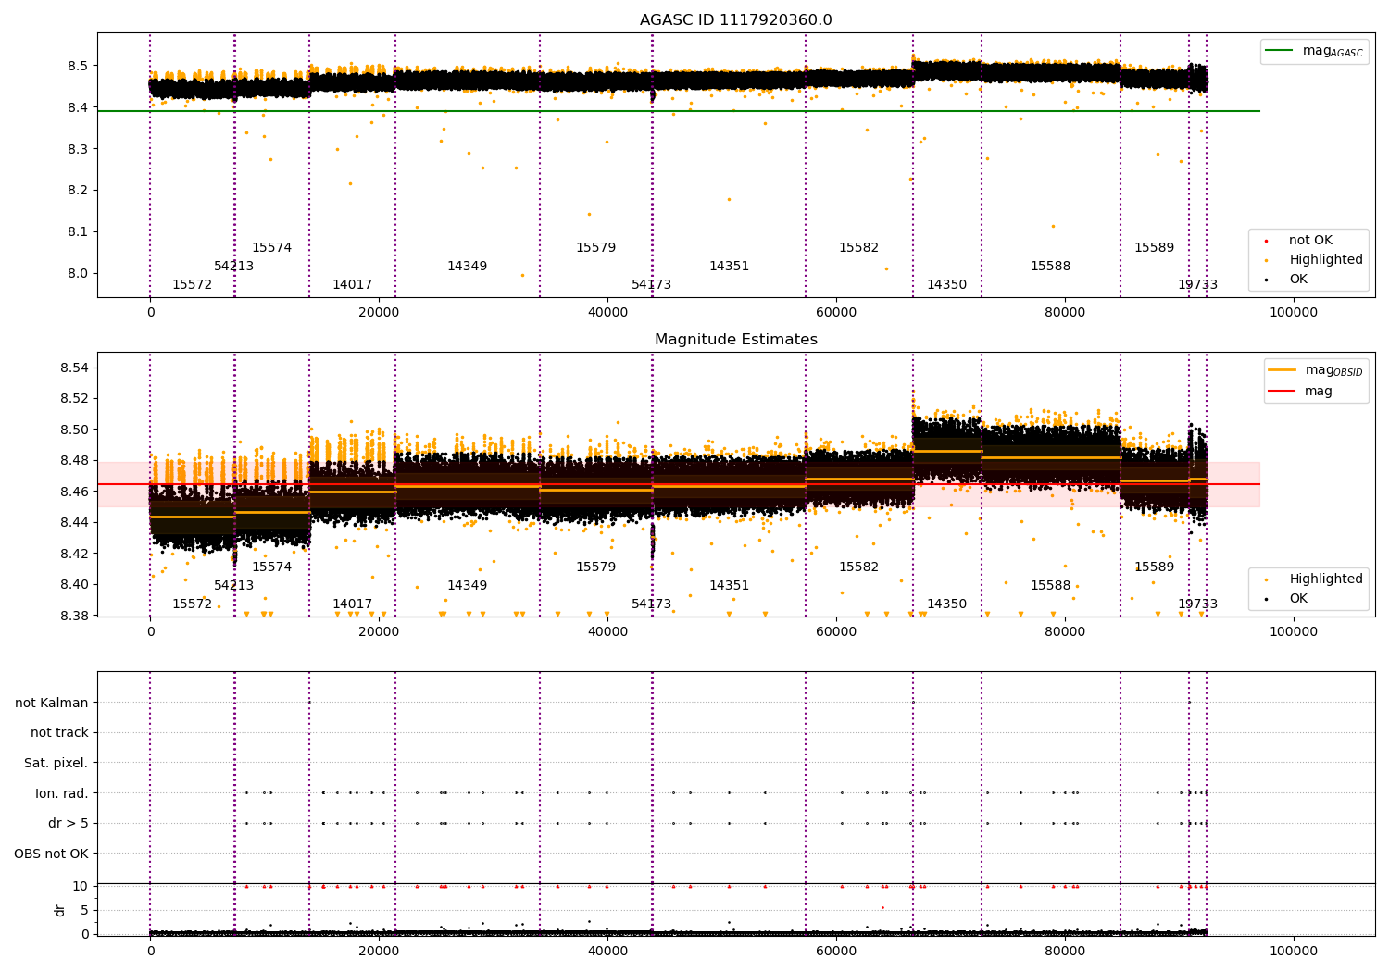Select OBSID label 14350 in top plot

pos(946,285)
